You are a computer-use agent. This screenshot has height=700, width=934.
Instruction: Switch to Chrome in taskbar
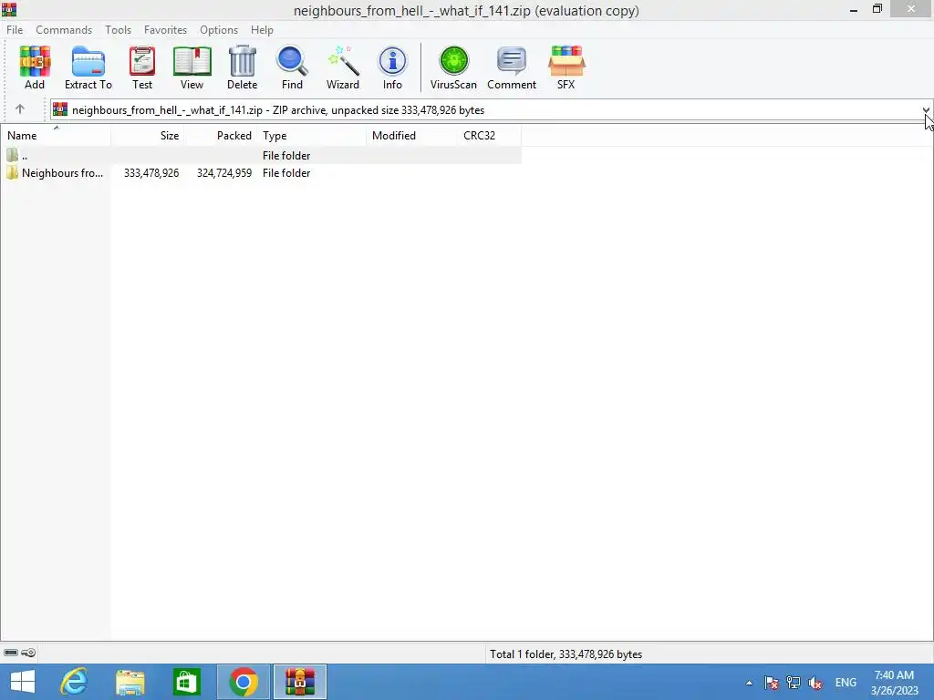[x=243, y=682]
